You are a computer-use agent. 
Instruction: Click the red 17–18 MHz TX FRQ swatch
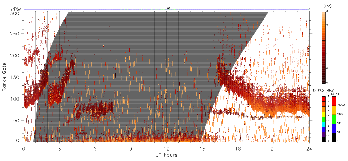(x=324, y=99)
